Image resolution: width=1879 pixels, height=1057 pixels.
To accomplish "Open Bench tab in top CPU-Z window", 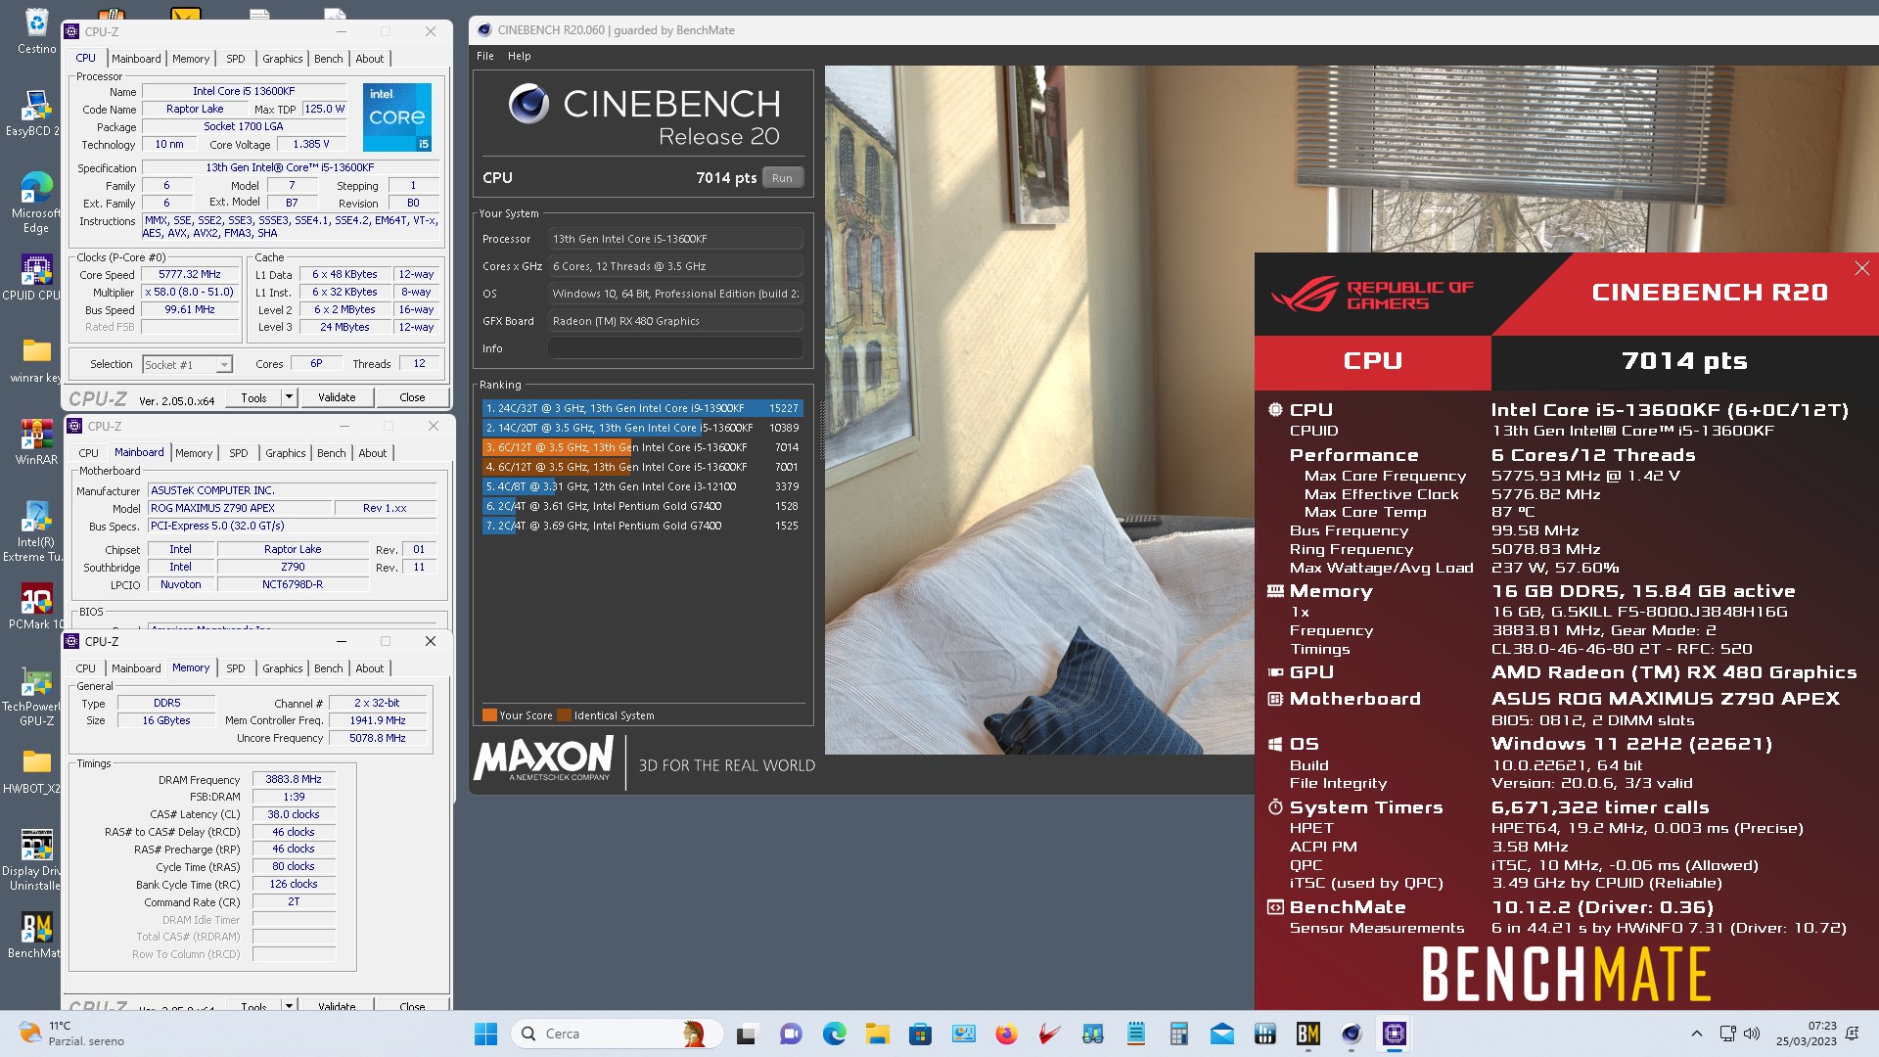I will (x=329, y=59).
